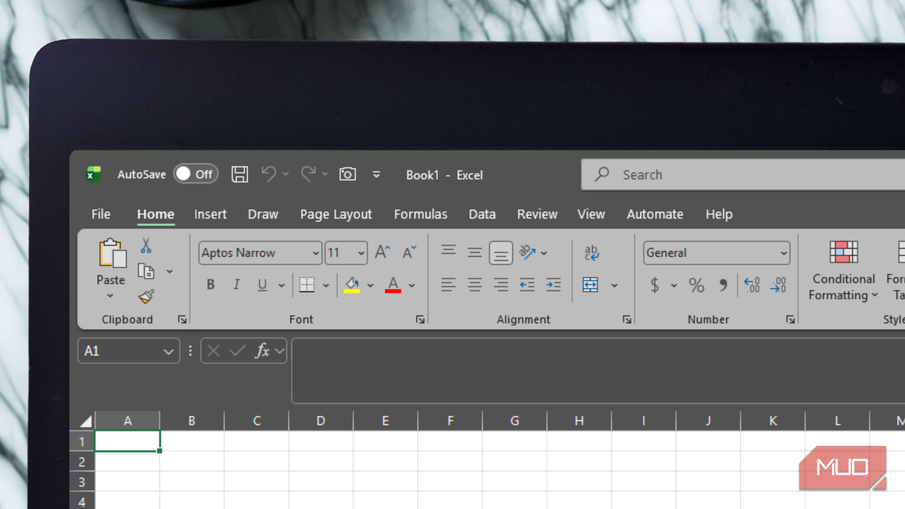Increase the indent
The height and width of the screenshot is (509, 905).
pos(553,284)
